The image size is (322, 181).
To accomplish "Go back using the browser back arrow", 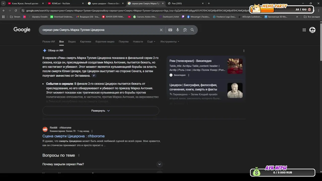I will 4,11.
